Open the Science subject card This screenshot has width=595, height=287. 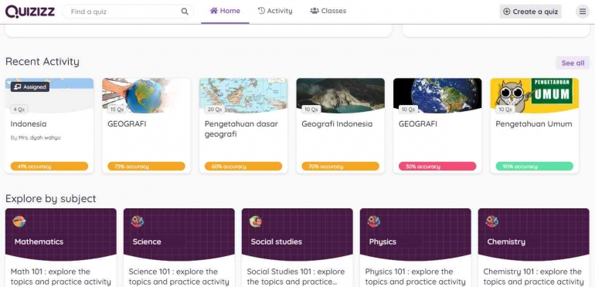(x=179, y=248)
